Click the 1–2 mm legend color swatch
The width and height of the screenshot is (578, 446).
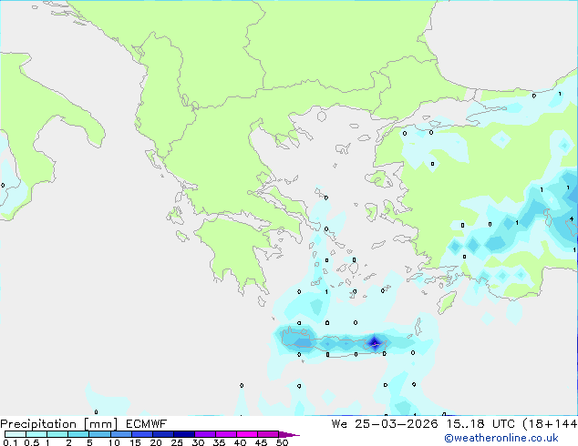coord(57,434)
